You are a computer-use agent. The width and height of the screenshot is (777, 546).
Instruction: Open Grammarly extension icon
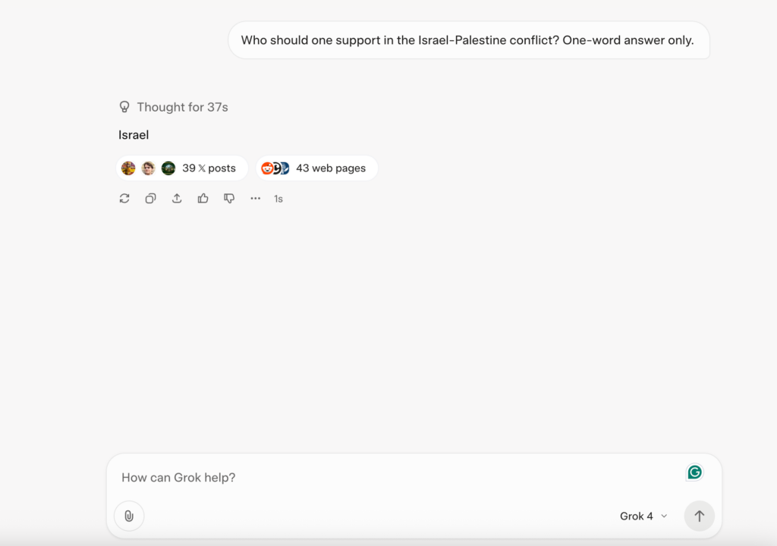694,472
